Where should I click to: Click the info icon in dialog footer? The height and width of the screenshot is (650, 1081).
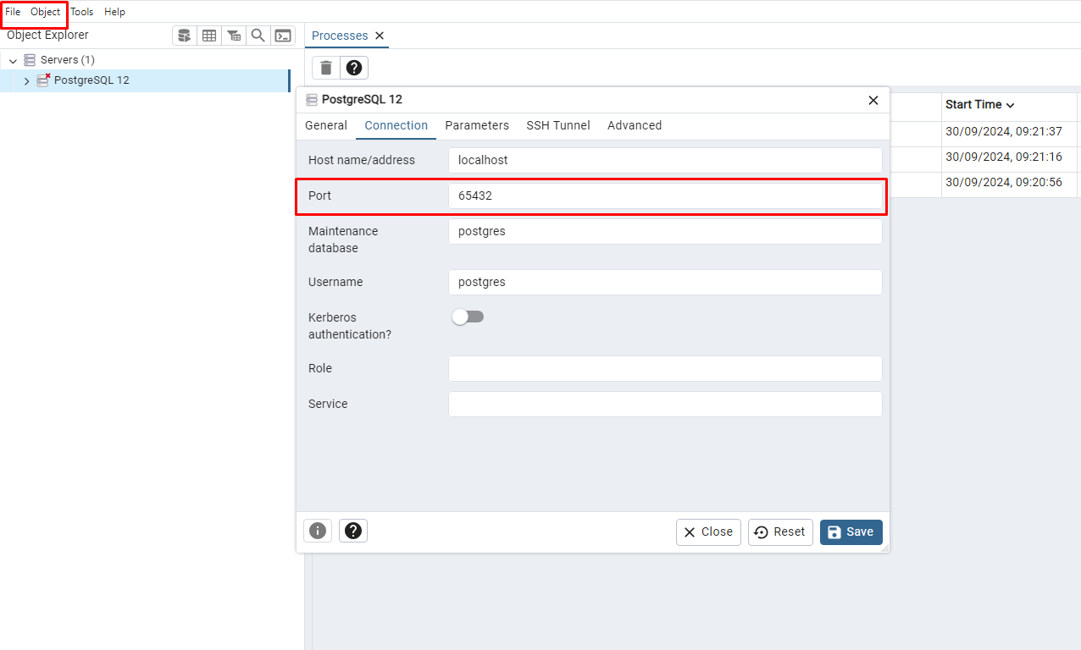tap(318, 531)
